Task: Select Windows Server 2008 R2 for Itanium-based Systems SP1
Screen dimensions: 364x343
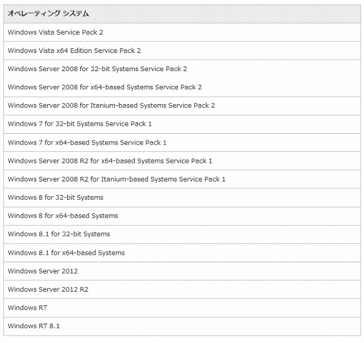Action: (x=182, y=179)
